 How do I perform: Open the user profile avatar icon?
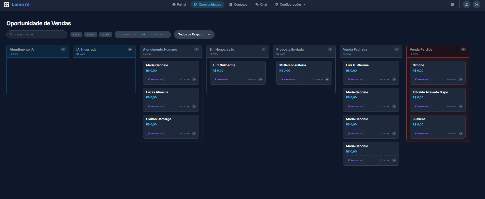(466, 5)
